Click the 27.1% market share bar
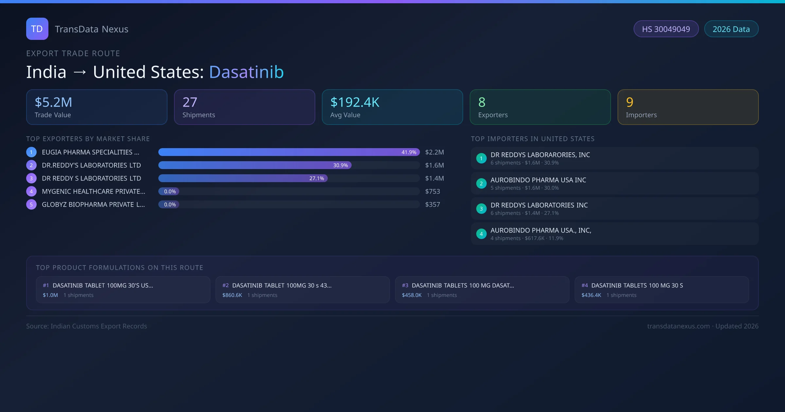The height and width of the screenshot is (412, 785). point(243,178)
